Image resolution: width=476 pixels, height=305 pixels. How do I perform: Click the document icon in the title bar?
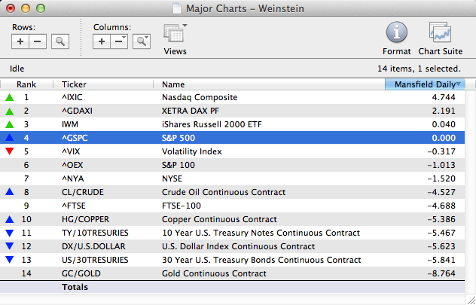(x=177, y=8)
